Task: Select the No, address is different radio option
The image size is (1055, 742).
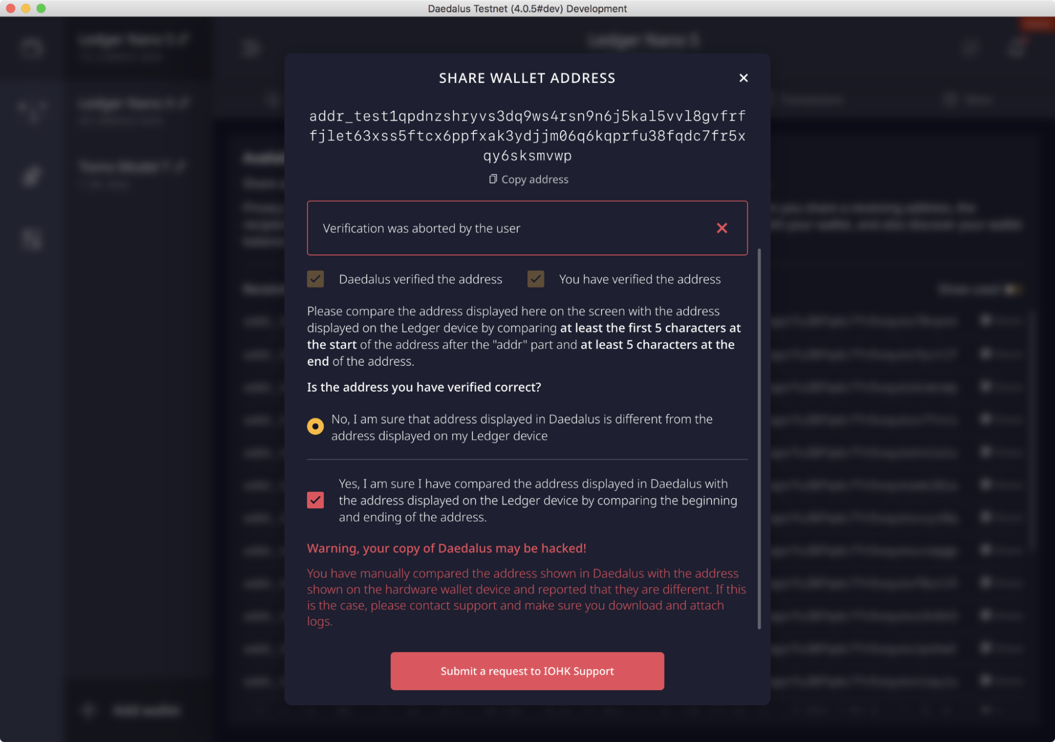Action: [316, 426]
